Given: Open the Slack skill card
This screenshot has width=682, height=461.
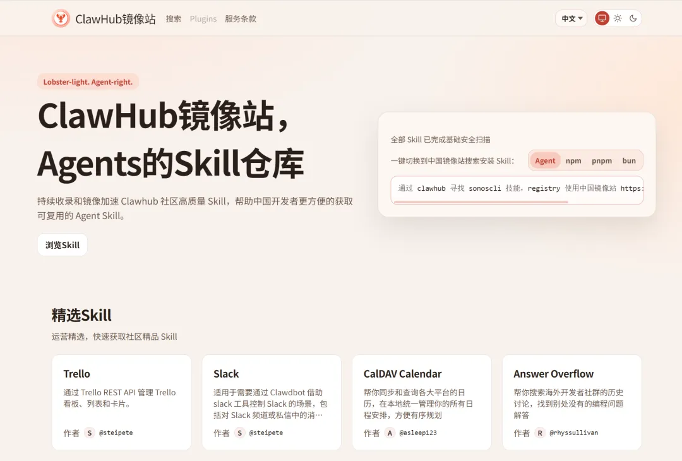Looking at the screenshot, I should tap(272, 402).
